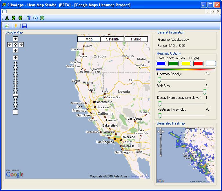The height and width of the screenshot is (191, 222).
Task: Open the Terms of Use link
Action: click(x=140, y=176)
